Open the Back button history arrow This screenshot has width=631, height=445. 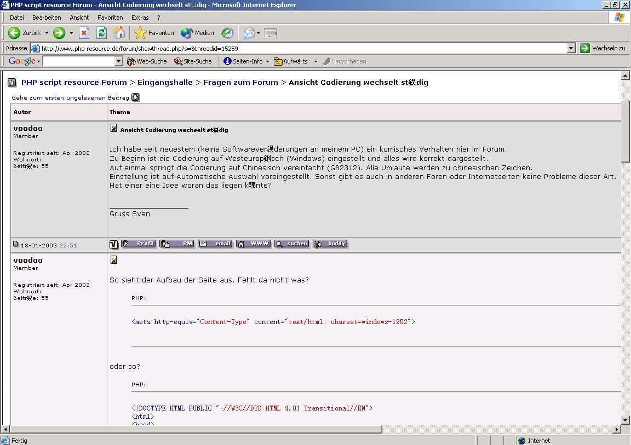[47, 33]
